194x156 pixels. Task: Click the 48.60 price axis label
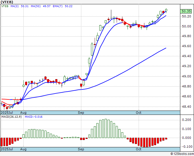(x=187, y=96)
